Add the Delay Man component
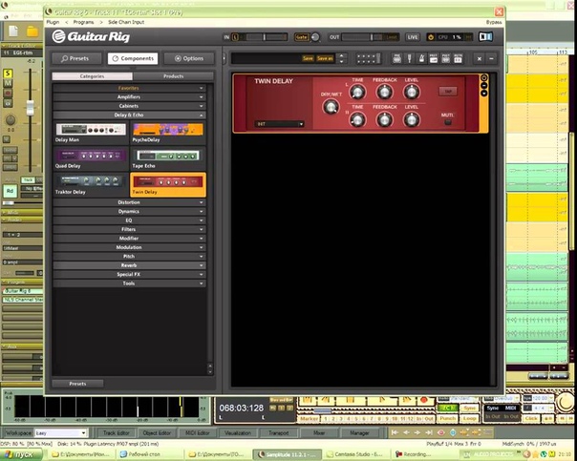The width and height of the screenshot is (577, 461). (91, 133)
